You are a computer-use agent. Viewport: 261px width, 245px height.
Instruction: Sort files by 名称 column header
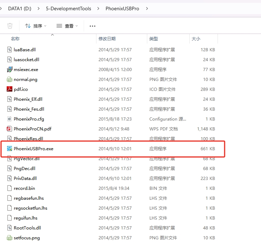tap(15, 39)
